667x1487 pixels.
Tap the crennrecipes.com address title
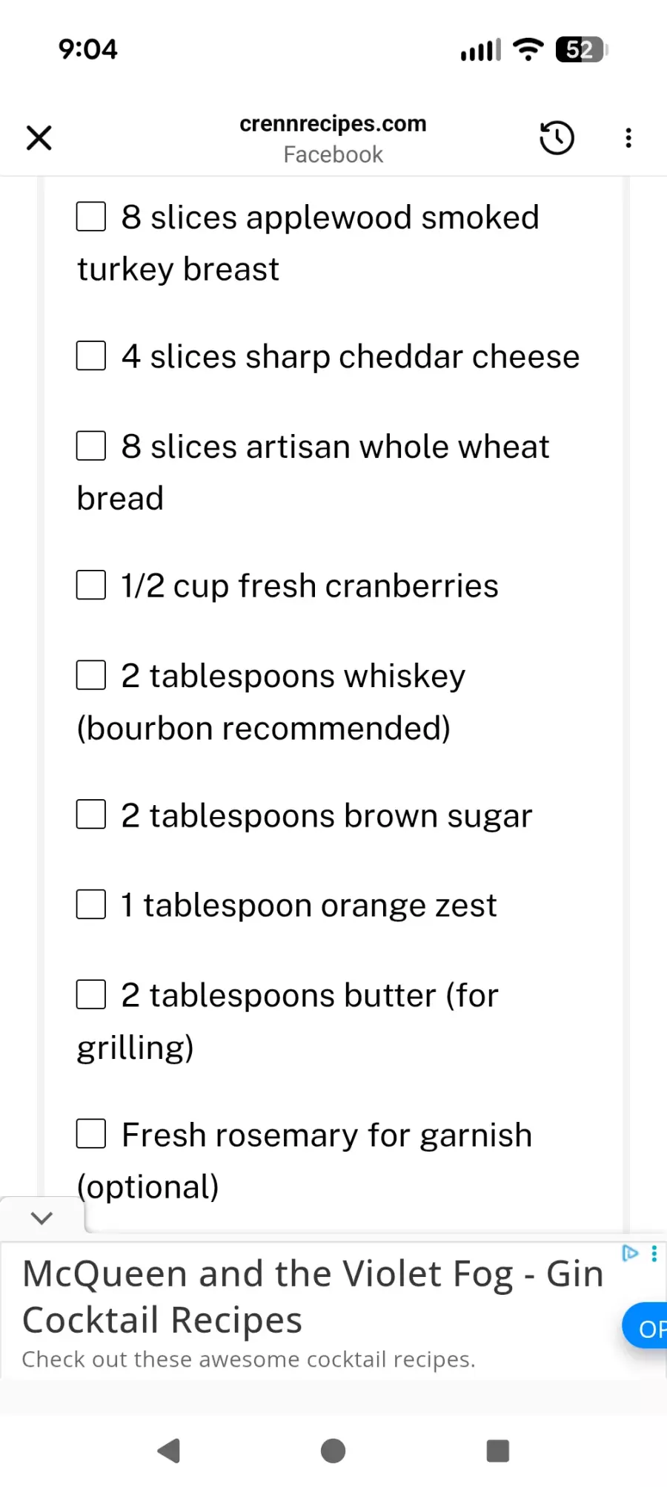(x=333, y=124)
